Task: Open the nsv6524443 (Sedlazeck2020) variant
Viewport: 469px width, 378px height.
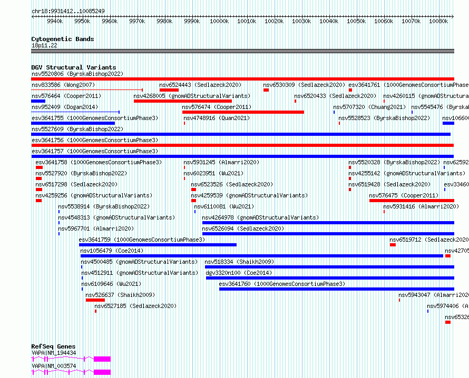Action: point(200,85)
